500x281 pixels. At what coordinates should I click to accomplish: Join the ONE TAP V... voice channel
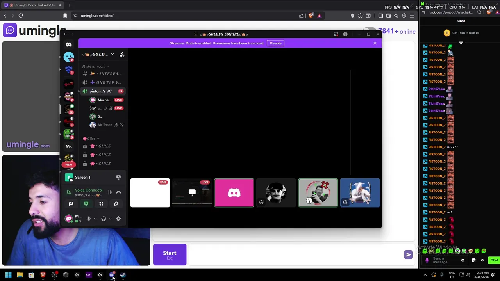pos(103,82)
